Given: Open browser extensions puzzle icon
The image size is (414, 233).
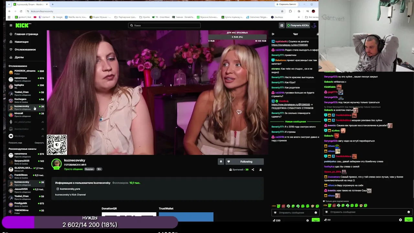Looking at the screenshot, I should (290, 11).
